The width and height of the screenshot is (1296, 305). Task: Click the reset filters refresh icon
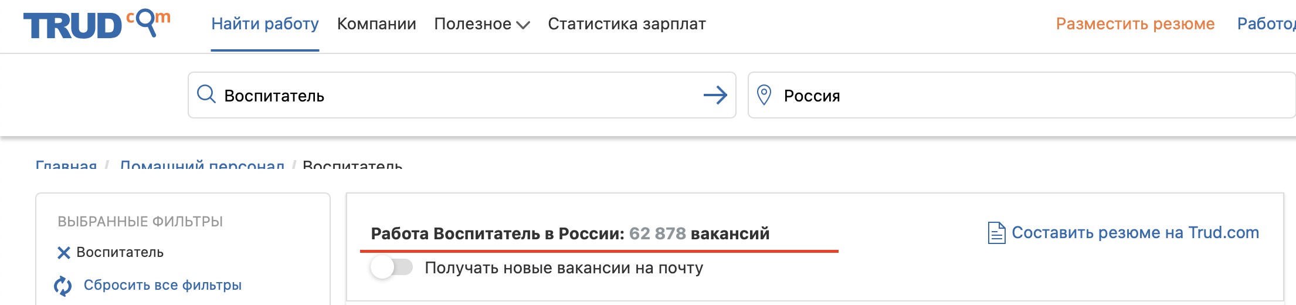[63, 286]
